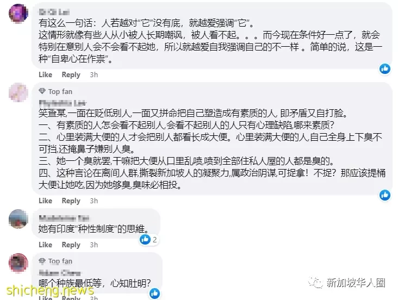This screenshot has width=398, height=300.
Task: Open the blurred author name of the third comment
Action: coord(64,218)
